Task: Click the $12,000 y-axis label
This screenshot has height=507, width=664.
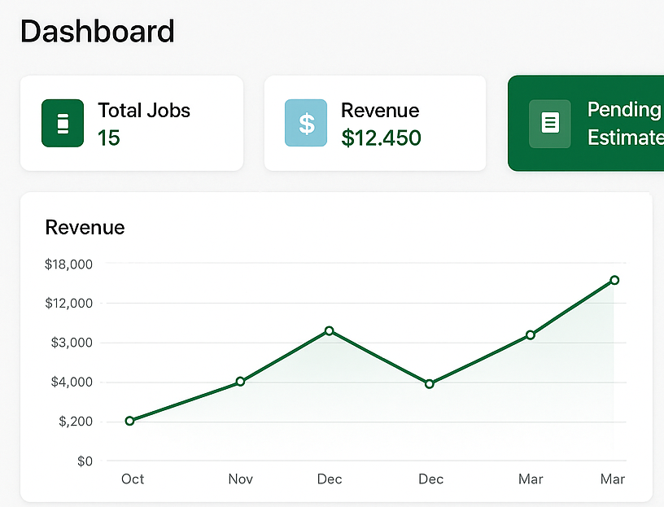Action: click(71, 304)
